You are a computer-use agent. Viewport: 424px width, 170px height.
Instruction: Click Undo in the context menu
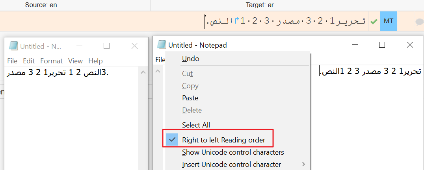tap(191, 59)
